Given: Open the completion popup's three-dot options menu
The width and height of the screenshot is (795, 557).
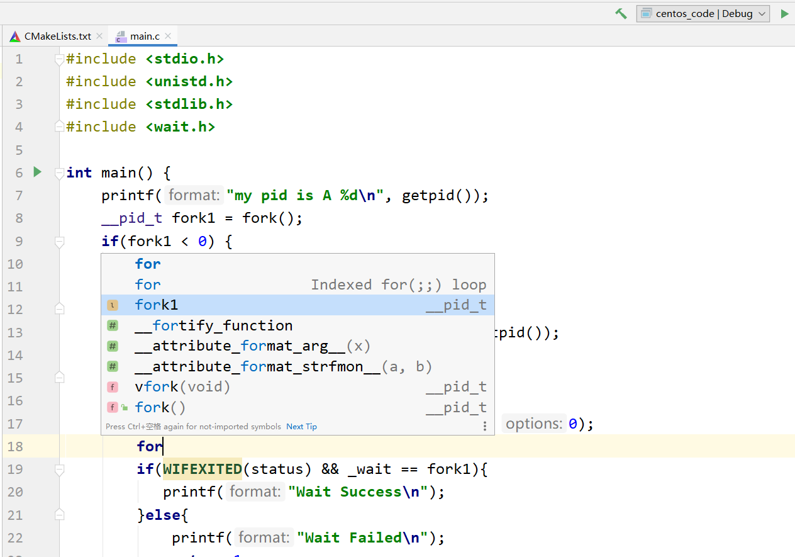Looking at the screenshot, I should [x=484, y=426].
